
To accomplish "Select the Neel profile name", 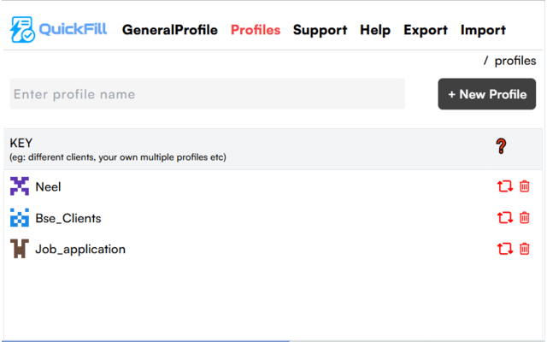I will click(48, 187).
